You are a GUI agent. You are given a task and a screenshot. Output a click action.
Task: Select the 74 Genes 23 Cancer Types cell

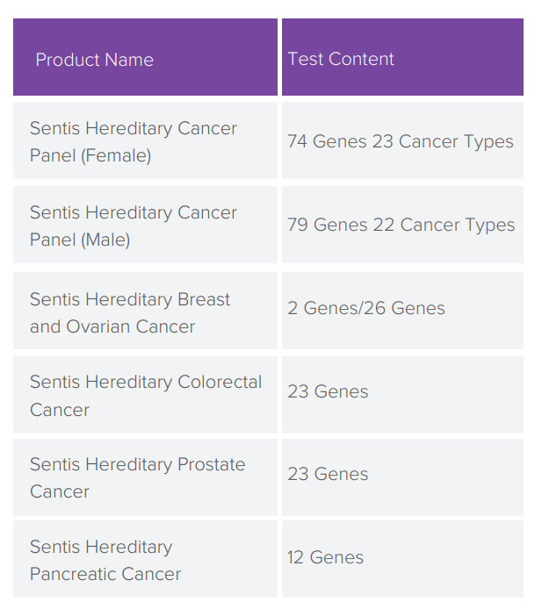(402, 140)
